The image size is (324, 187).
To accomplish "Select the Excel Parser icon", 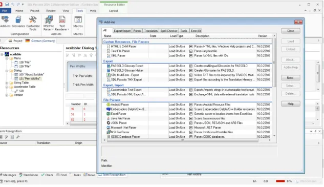I will [109, 114].
